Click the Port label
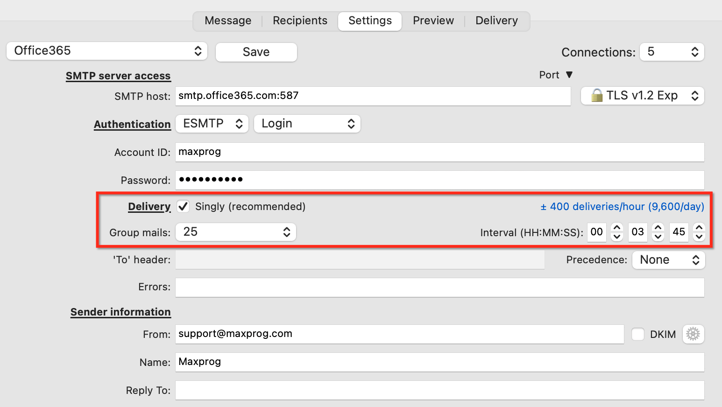722x407 pixels. [549, 75]
